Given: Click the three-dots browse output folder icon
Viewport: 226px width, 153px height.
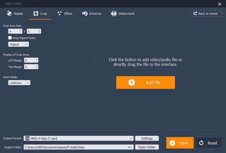Looking at the screenshot, I should (129, 147).
